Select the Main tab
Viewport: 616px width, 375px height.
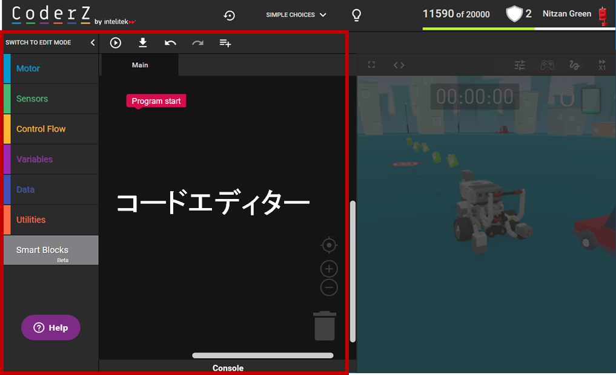(x=140, y=65)
